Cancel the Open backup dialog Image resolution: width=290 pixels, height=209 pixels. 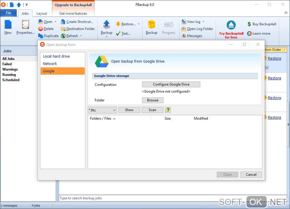coord(251,175)
